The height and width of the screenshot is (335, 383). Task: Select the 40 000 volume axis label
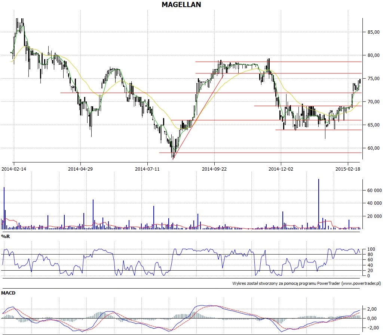(x=374, y=203)
